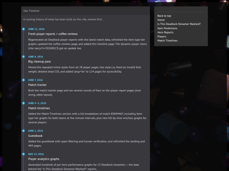Click the MAY 22, 2026 date label

coord(36,154)
